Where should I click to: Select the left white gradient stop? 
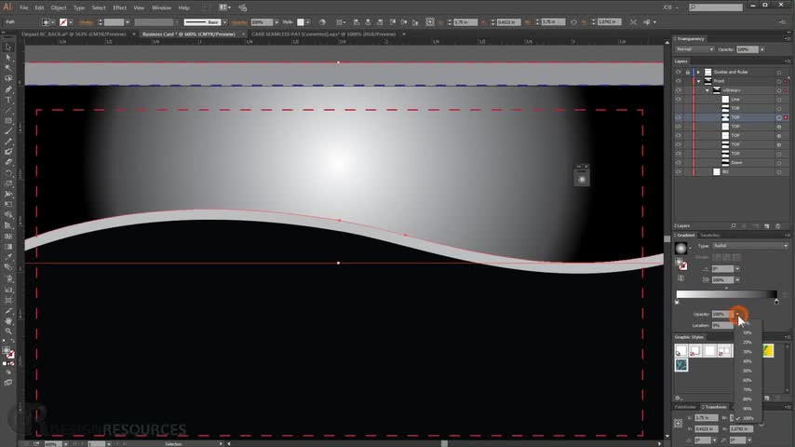[677, 302]
